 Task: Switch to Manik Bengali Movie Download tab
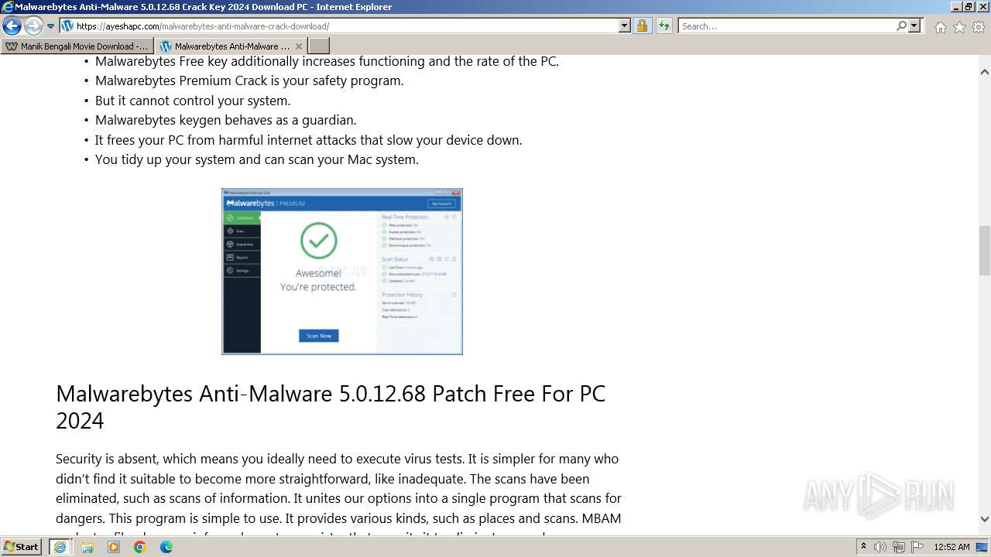(77, 46)
